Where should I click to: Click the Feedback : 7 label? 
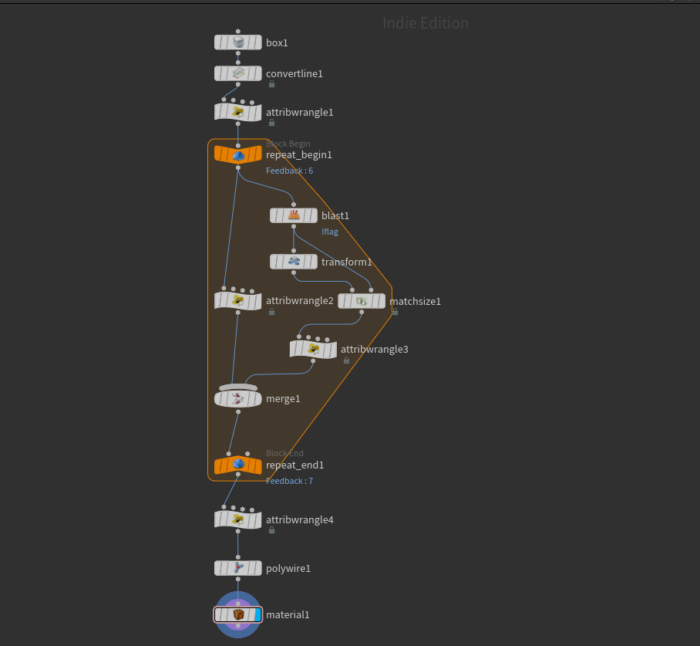[x=289, y=481]
